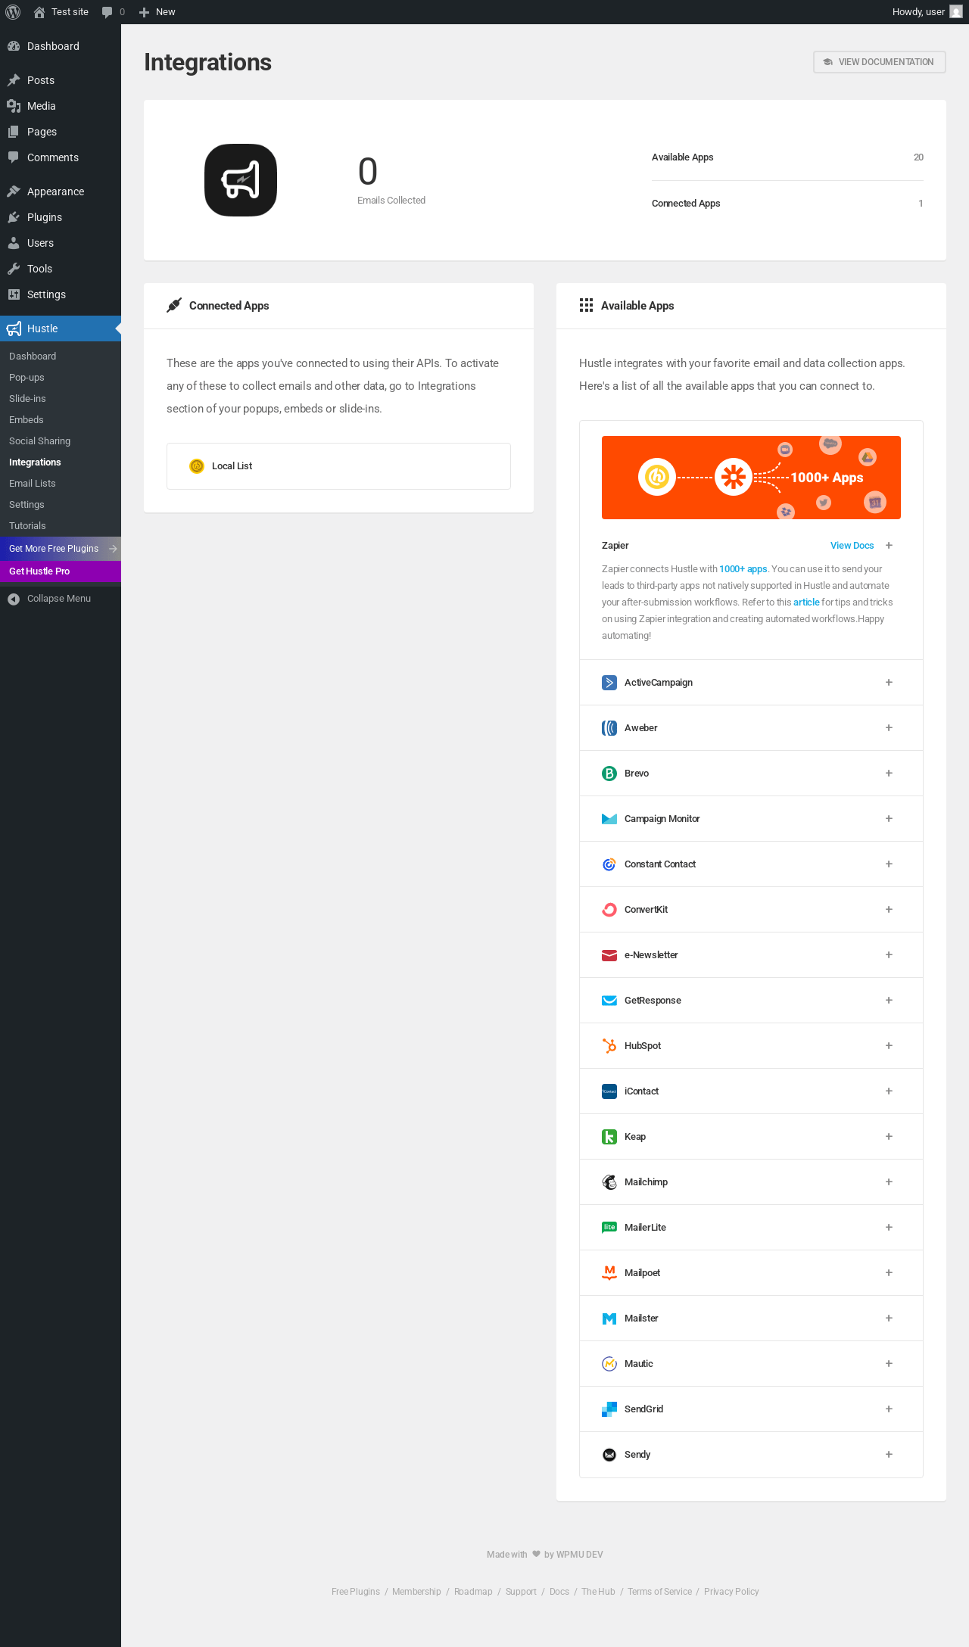Click the WordPress logo icon
969x1647 pixels.
click(x=13, y=12)
